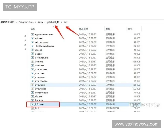Image resolution: width=164 pixels, height=131 pixels.
Task: Select the file name javaws.exe
Action: [x=40, y=89]
